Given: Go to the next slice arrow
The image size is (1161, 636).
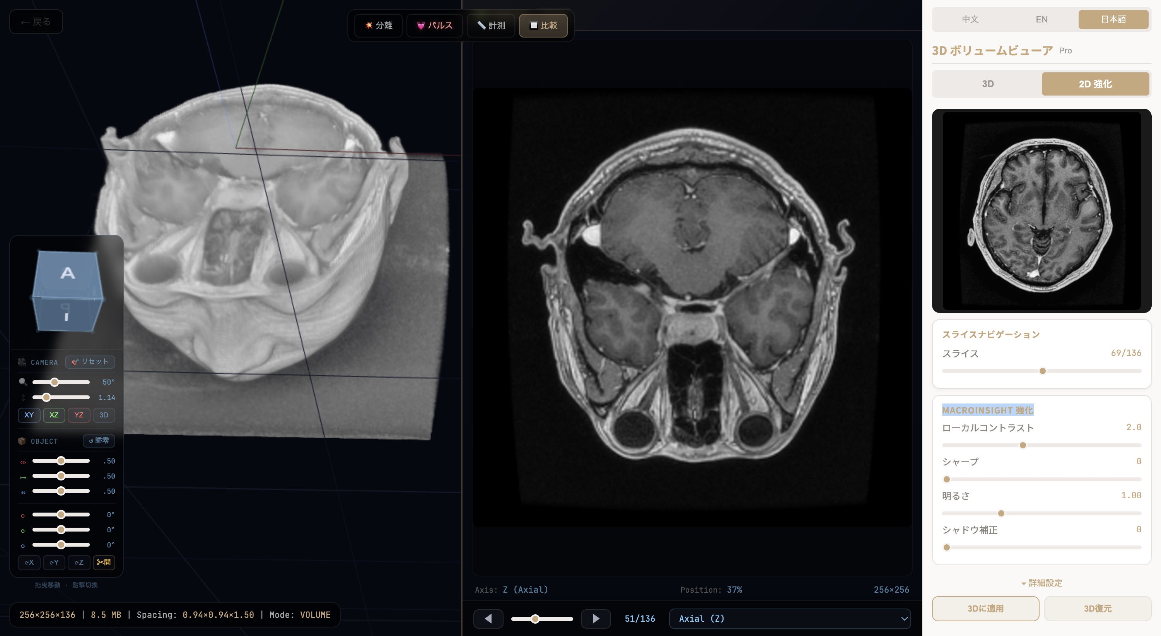Looking at the screenshot, I should tap(596, 619).
